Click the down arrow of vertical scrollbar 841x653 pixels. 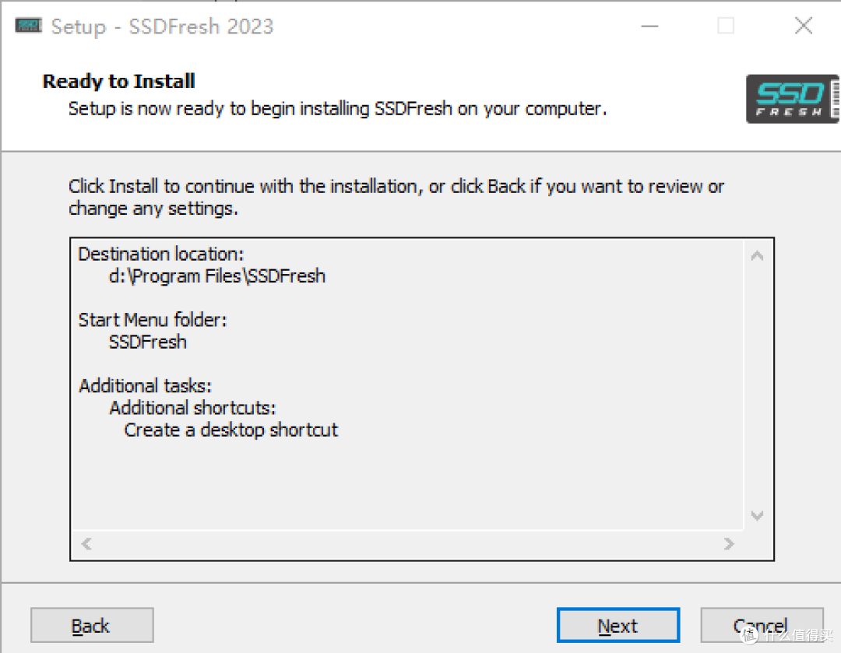click(x=758, y=516)
